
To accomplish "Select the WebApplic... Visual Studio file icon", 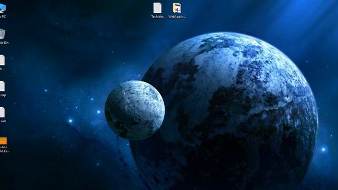I will (177, 8).
